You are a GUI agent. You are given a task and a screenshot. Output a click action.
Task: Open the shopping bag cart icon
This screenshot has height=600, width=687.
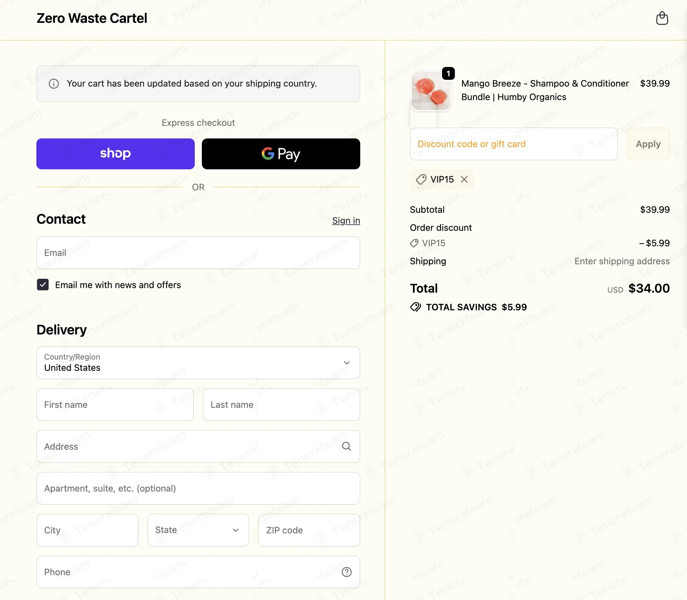662,18
